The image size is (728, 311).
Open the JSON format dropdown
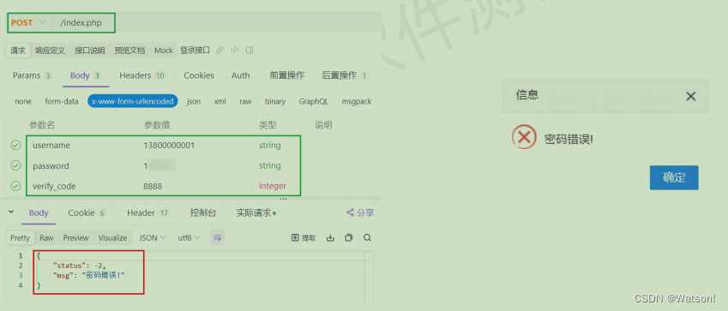pyautogui.click(x=153, y=237)
